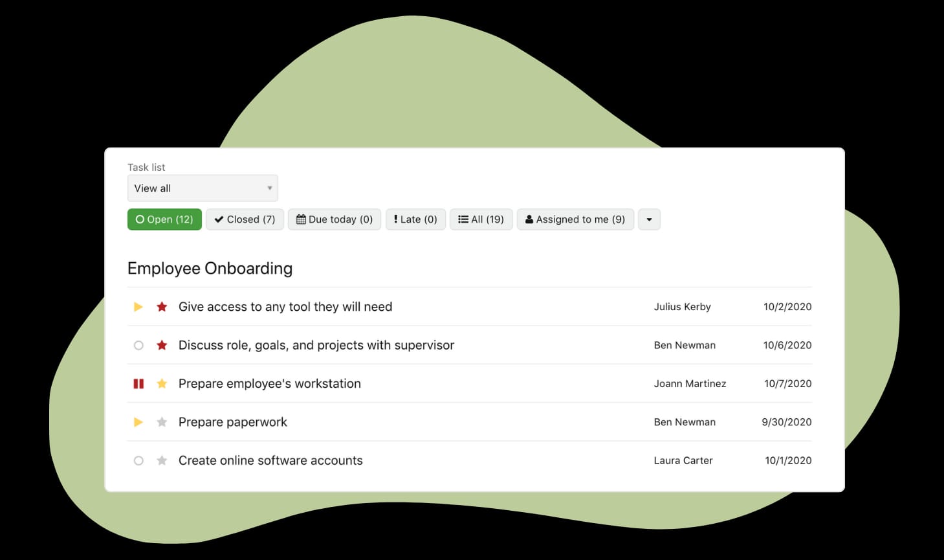Click the list icon on the All filter

(462, 219)
